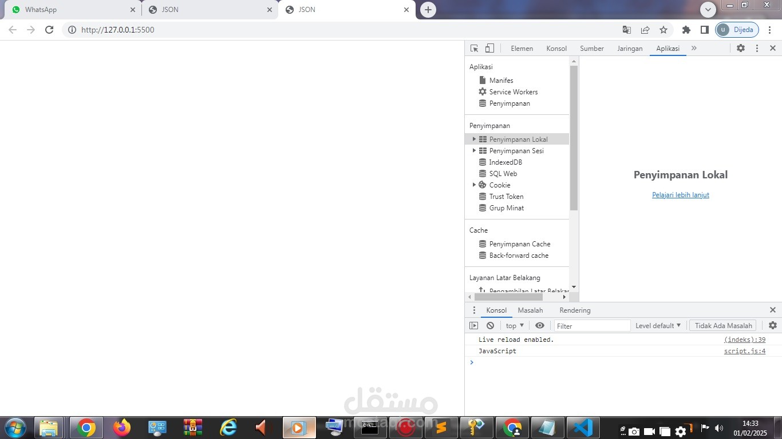Open Service Workers entry

click(x=508, y=92)
